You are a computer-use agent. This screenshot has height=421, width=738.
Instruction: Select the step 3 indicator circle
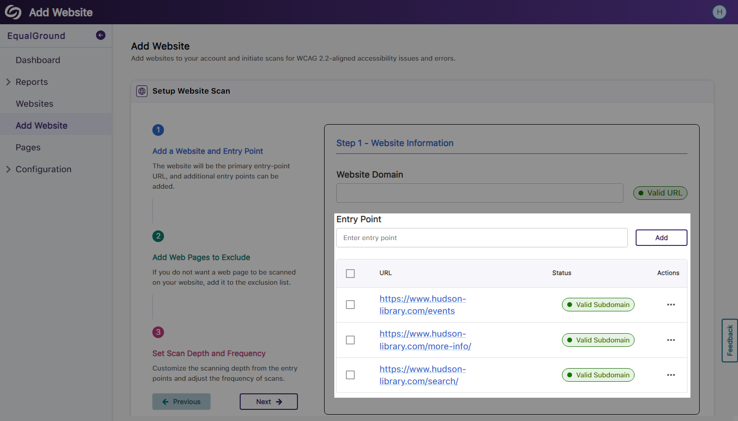click(158, 333)
